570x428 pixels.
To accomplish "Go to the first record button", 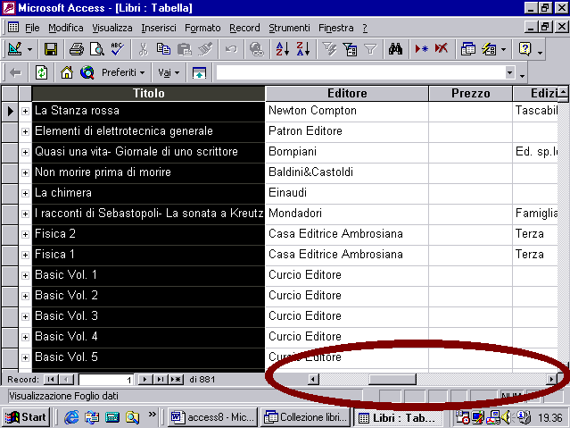I will pyautogui.click(x=51, y=380).
